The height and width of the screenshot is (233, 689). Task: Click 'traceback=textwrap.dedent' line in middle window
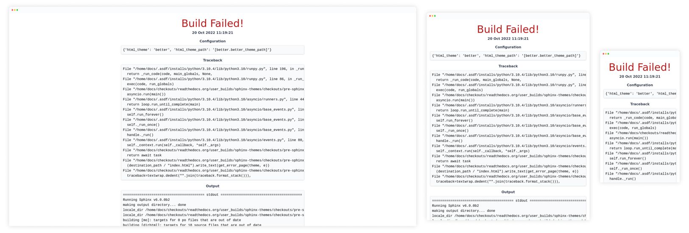pos(498,181)
